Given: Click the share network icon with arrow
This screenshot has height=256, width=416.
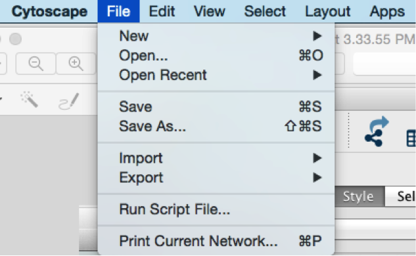Looking at the screenshot, I should click(376, 131).
